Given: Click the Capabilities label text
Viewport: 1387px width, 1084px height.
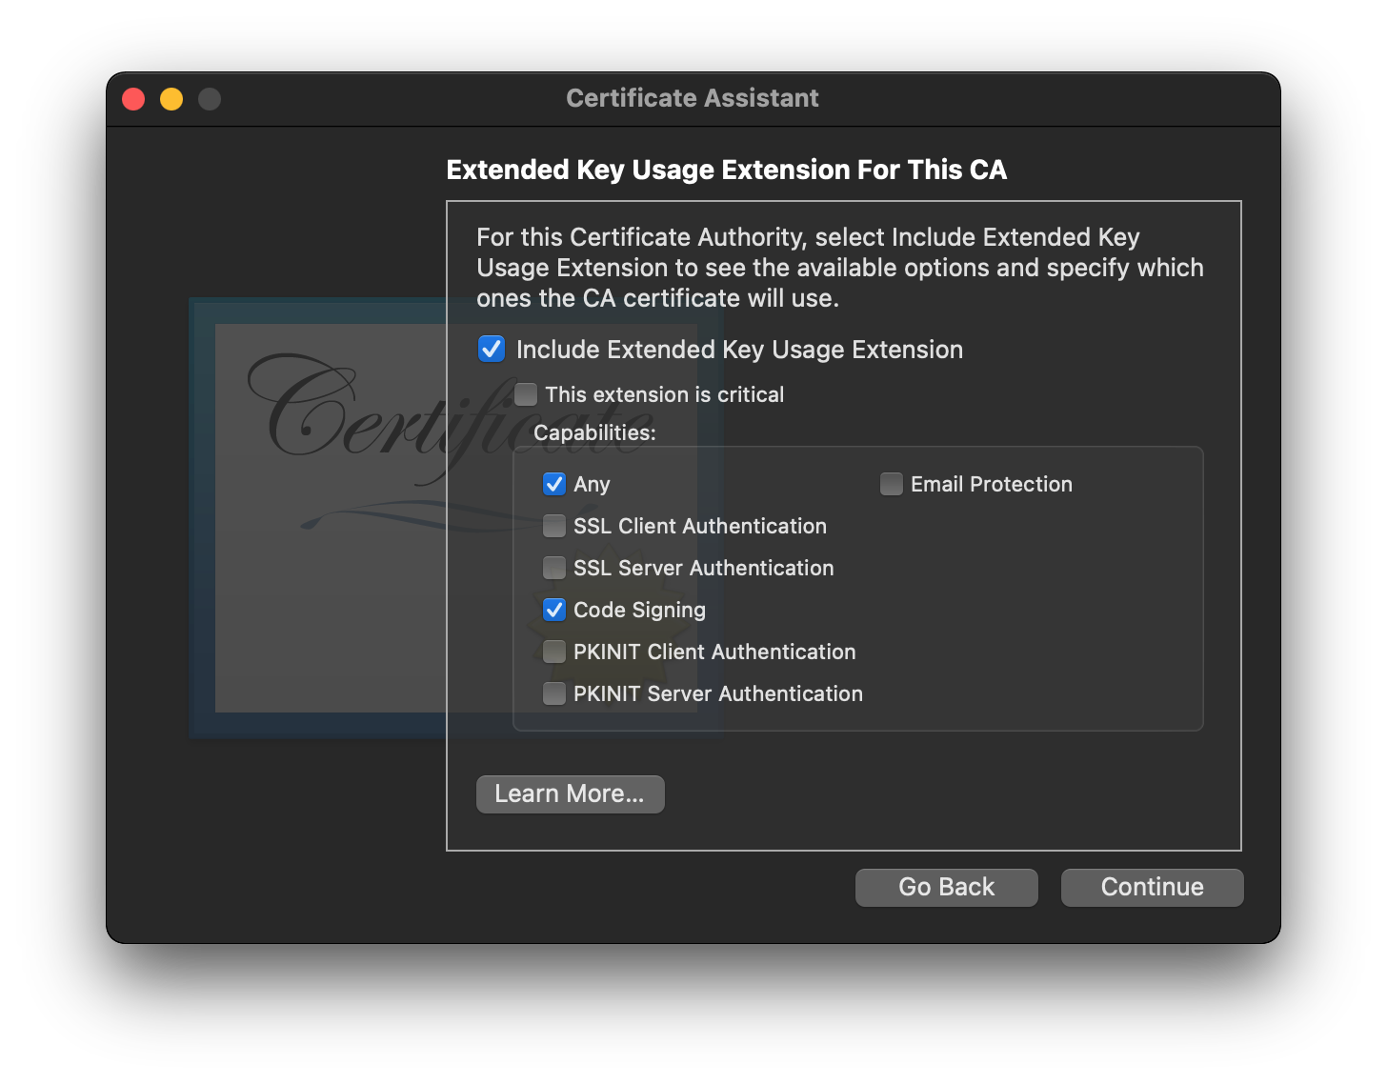Looking at the screenshot, I should pos(594,433).
